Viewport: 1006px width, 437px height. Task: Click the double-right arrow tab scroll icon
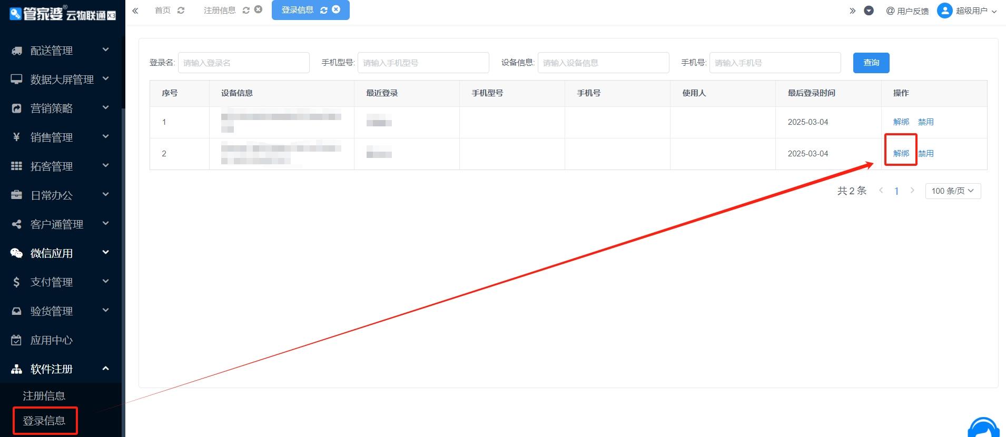(x=853, y=11)
